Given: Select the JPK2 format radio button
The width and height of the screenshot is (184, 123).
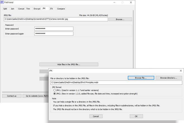Looking at the screenshot, I should pyautogui.click(x=54, y=94).
